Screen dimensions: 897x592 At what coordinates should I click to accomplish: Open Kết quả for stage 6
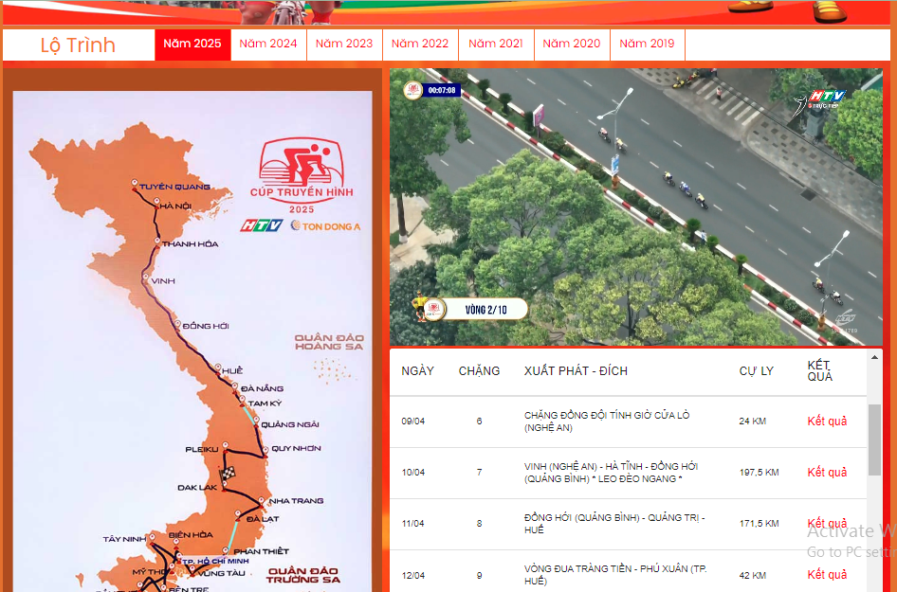coord(827,422)
